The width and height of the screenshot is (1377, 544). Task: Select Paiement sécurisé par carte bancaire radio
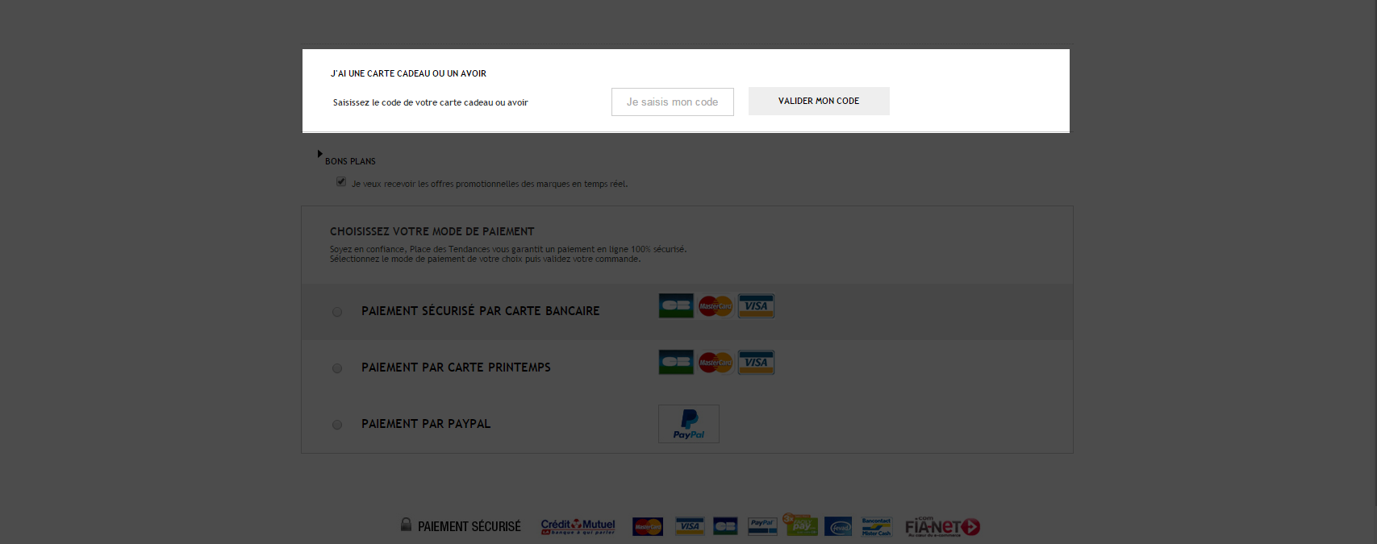[337, 312]
